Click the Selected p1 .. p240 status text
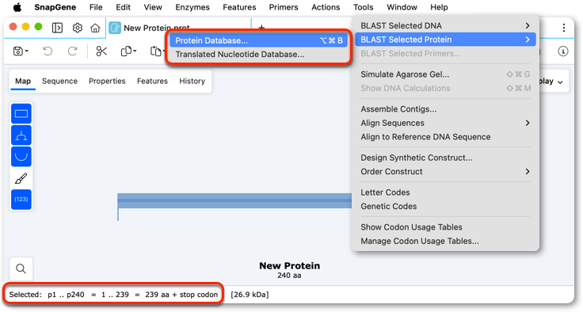This screenshot has width=583, height=312. (x=113, y=295)
